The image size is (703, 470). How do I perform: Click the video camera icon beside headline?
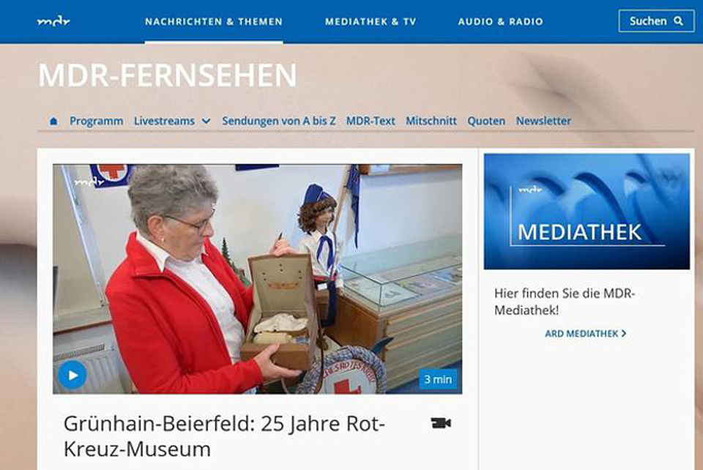coord(441,423)
